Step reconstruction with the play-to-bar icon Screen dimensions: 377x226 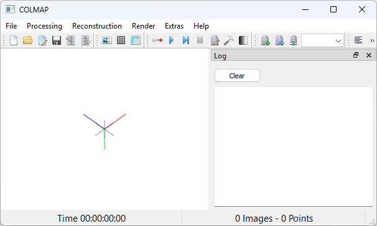[186, 40]
